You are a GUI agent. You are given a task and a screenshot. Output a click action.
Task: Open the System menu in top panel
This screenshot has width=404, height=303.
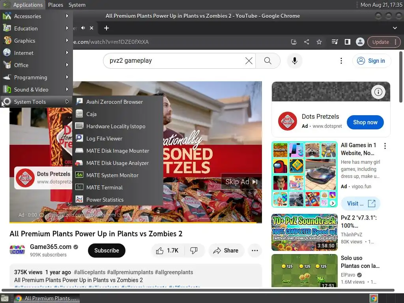pos(77,5)
